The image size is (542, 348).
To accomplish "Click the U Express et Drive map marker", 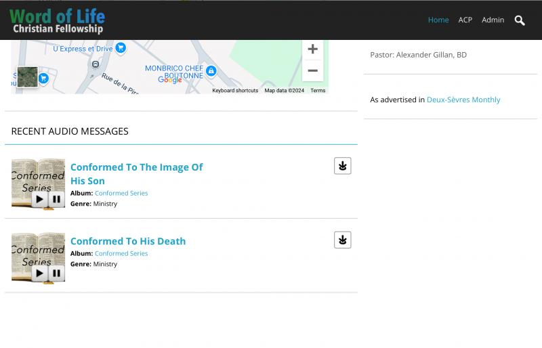I will pyautogui.click(x=121, y=48).
